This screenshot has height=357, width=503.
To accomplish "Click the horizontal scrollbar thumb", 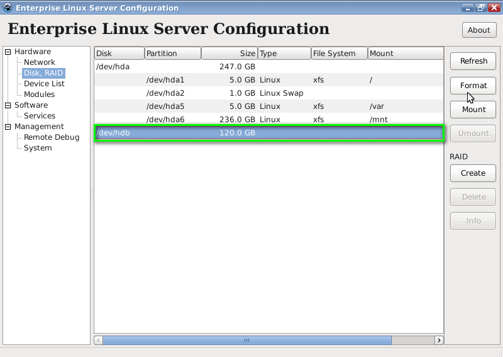I will [247, 340].
